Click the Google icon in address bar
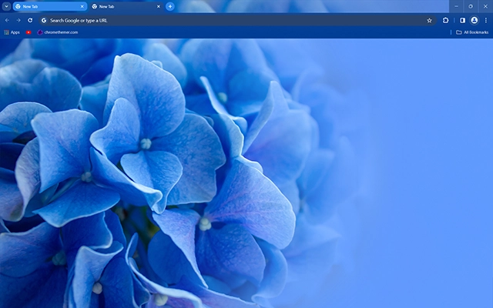The image size is (493, 308). 44,21
